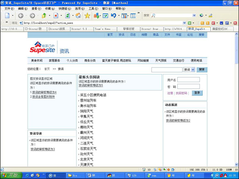Image resolution: width=239 pixels, height=179 pixels.
Task: Open the new page dropdown arrow
Action: tap(13, 15)
